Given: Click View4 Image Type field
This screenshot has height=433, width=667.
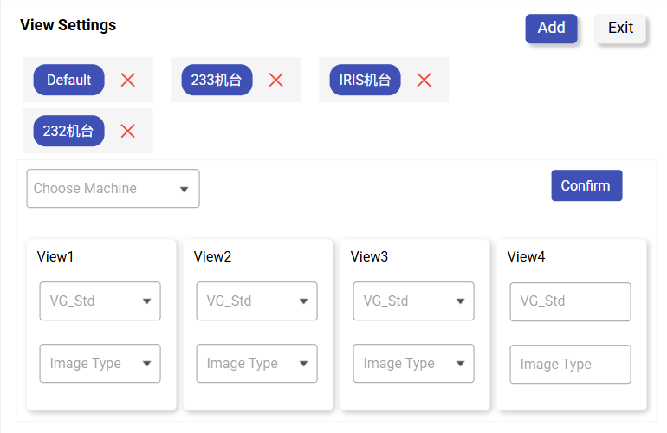Looking at the screenshot, I should click(570, 365).
